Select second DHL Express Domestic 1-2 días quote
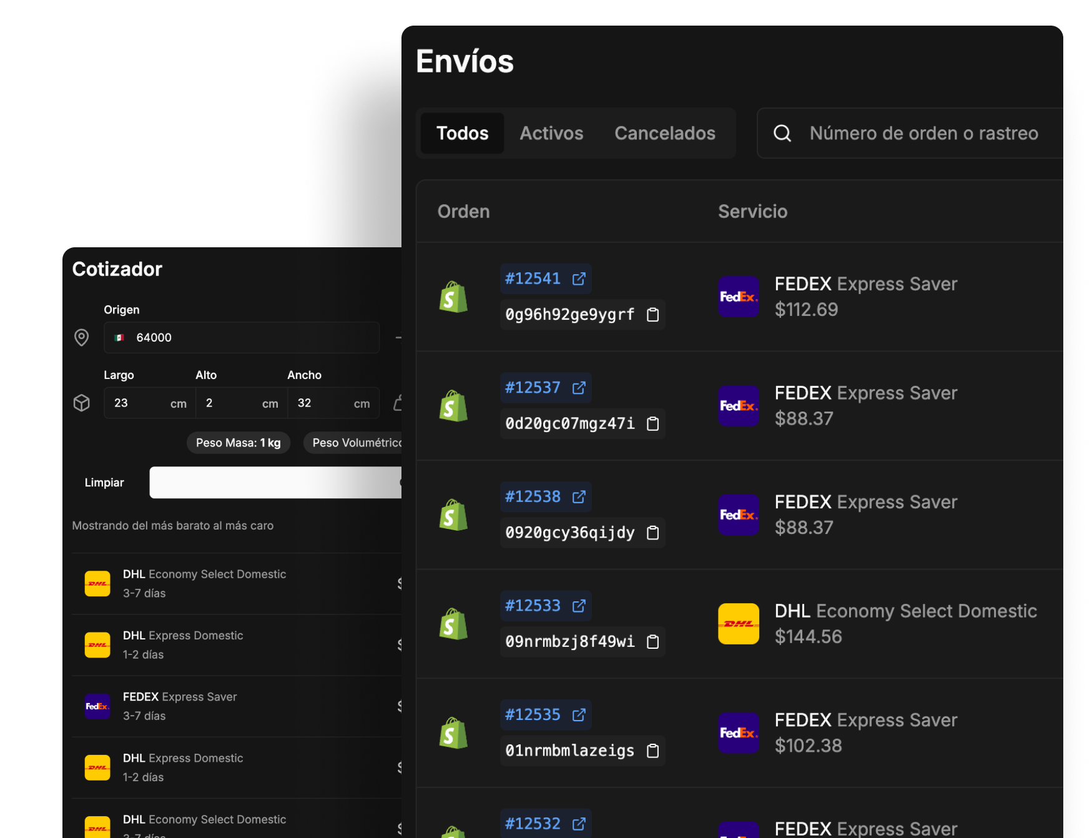 (x=237, y=767)
